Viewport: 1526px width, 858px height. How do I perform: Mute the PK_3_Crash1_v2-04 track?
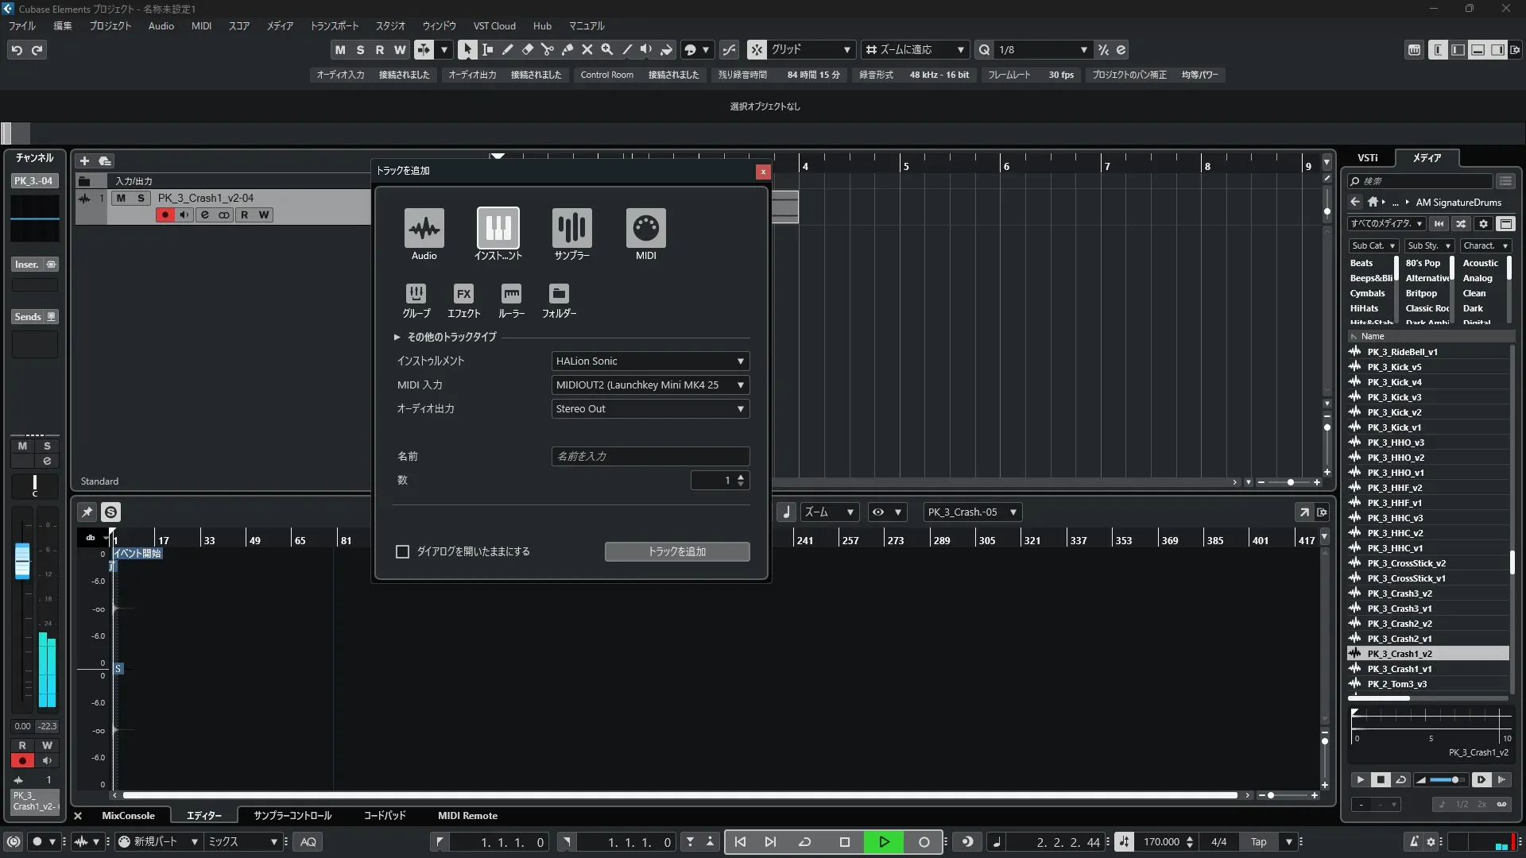121,198
